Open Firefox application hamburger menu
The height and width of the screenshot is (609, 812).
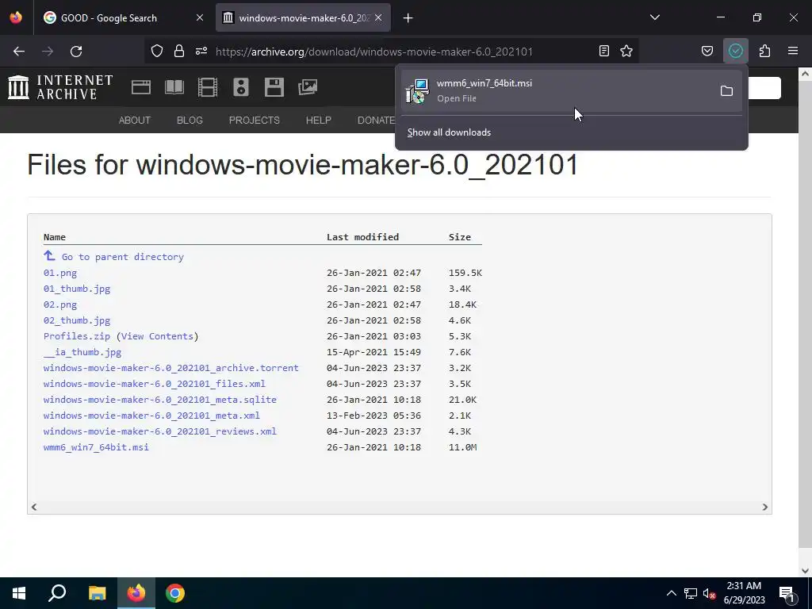coord(793,51)
